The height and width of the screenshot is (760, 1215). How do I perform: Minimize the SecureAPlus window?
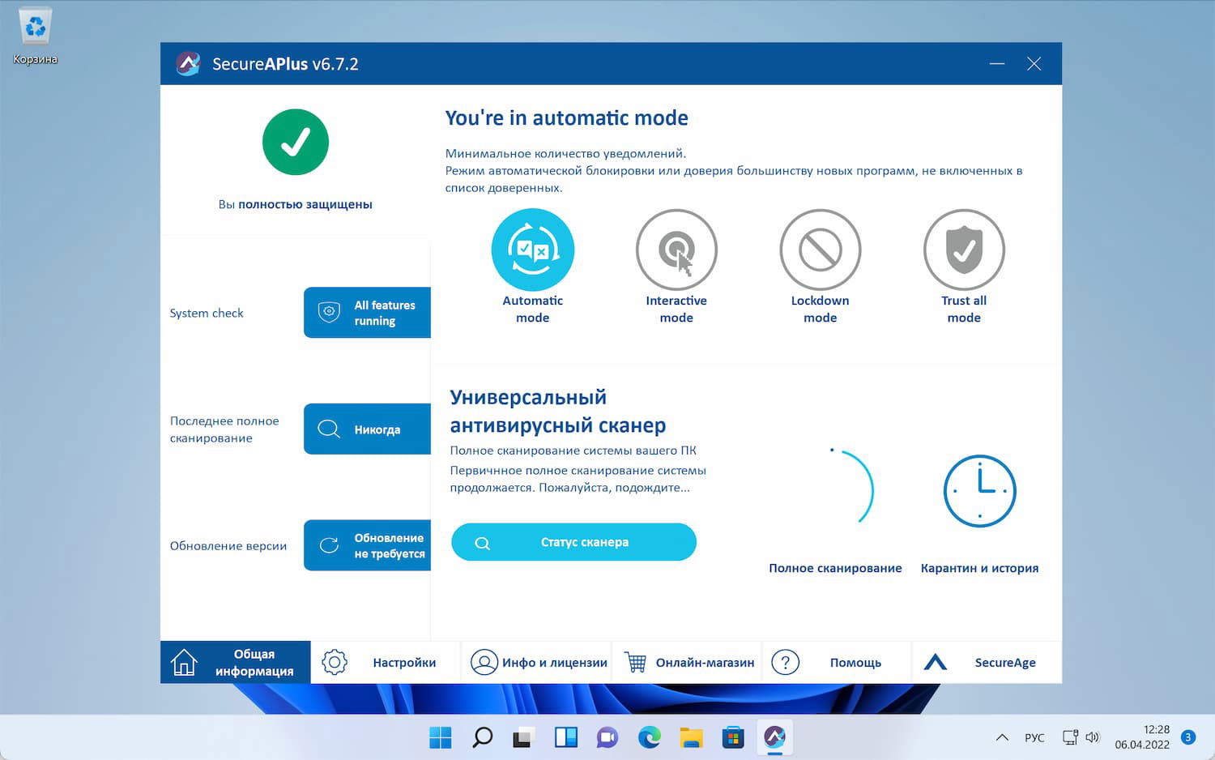[x=997, y=63]
